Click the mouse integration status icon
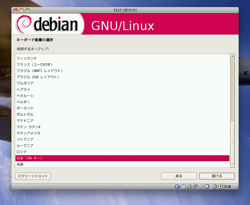 (x=214, y=187)
